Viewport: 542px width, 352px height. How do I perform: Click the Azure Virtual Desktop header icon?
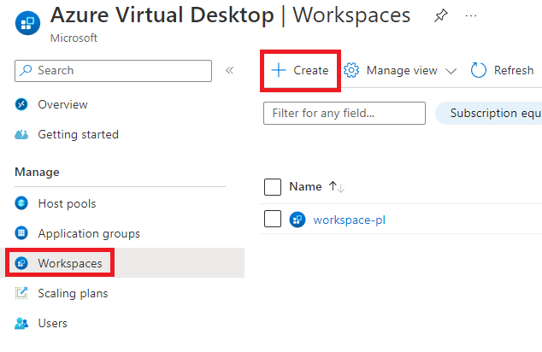(27, 23)
